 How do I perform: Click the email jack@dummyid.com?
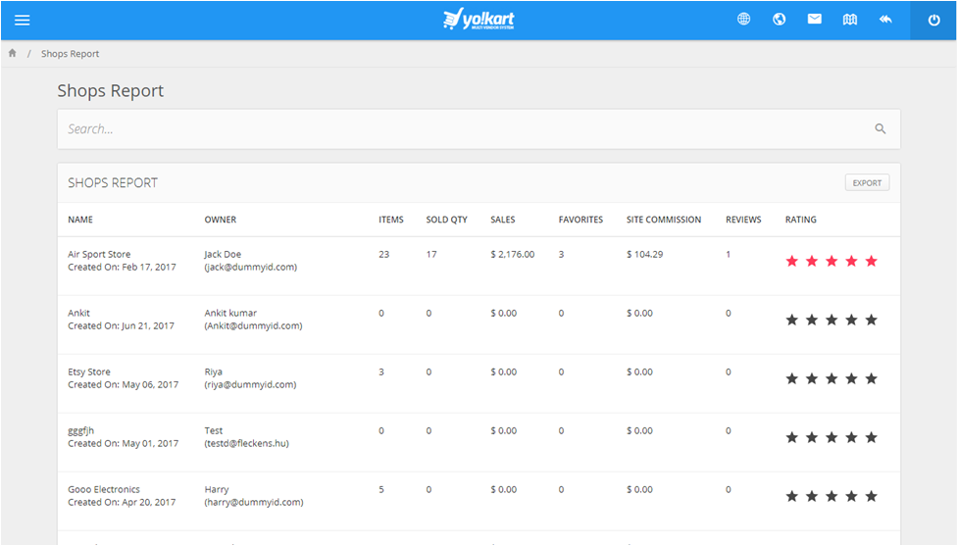pos(250,267)
